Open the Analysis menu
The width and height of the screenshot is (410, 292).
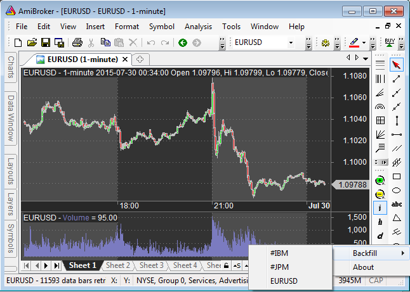coord(198,27)
